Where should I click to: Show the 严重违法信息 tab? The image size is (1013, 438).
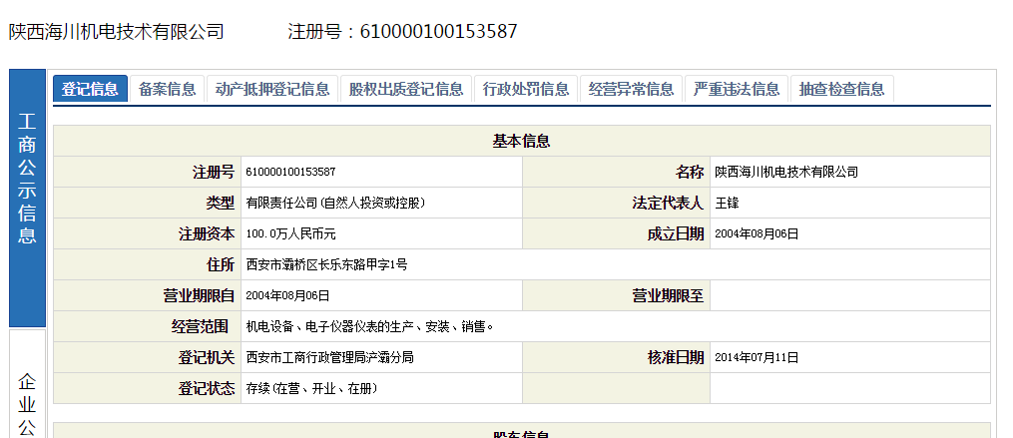(x=738, y=89)
